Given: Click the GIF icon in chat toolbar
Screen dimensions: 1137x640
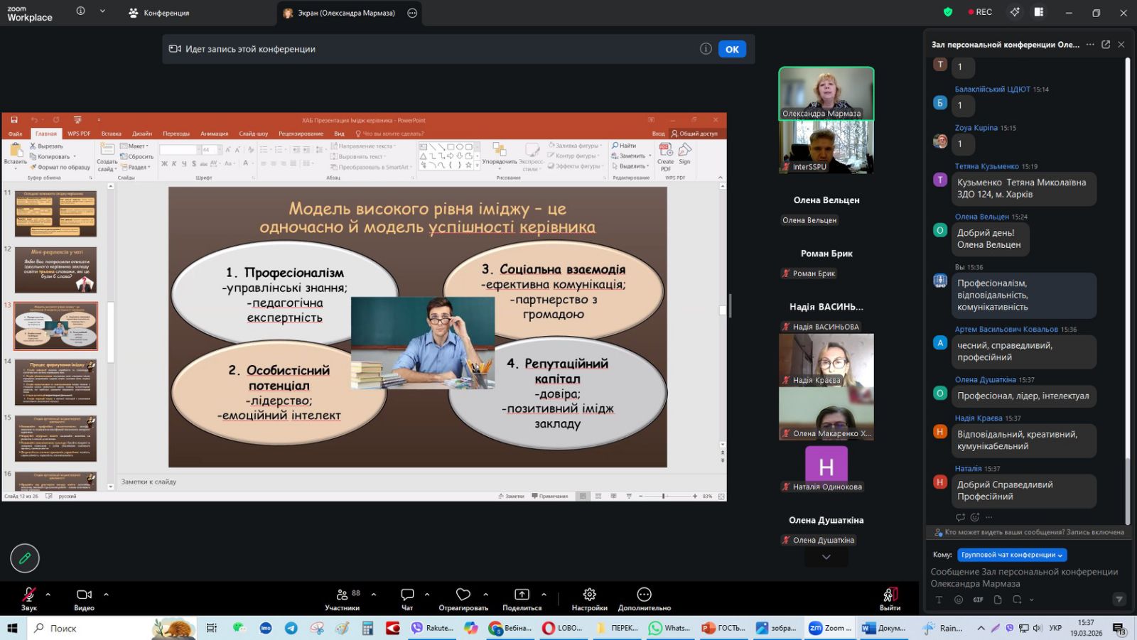Looking at the screenshot, I should 978,600.
